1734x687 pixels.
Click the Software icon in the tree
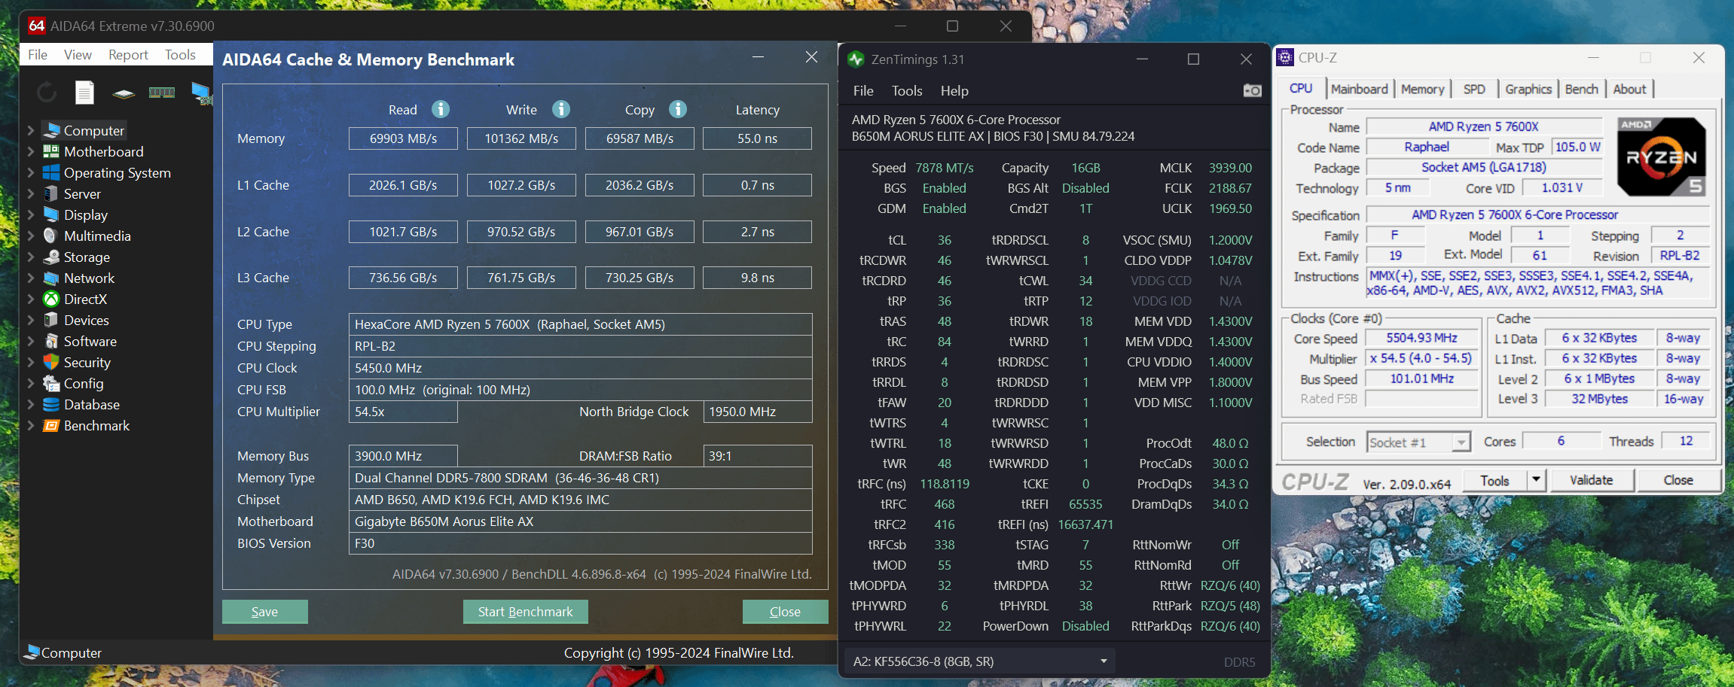[51, 341]
